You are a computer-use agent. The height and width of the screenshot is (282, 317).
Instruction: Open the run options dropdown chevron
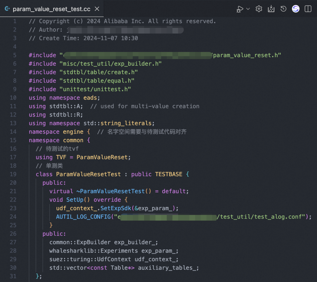point(248,9)
